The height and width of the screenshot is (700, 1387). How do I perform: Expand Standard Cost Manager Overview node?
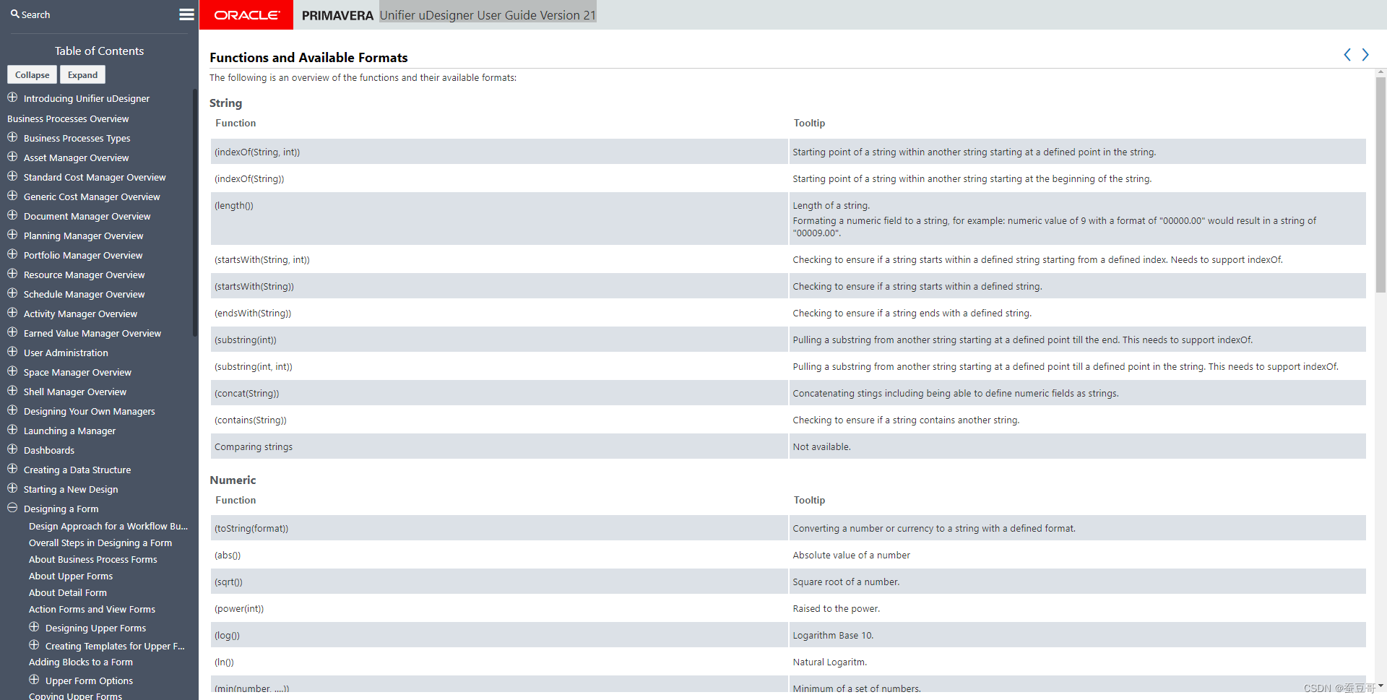[12, 176]
